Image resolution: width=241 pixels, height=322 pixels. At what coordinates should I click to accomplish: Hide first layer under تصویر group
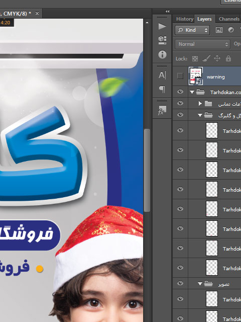tap(180, 299)
